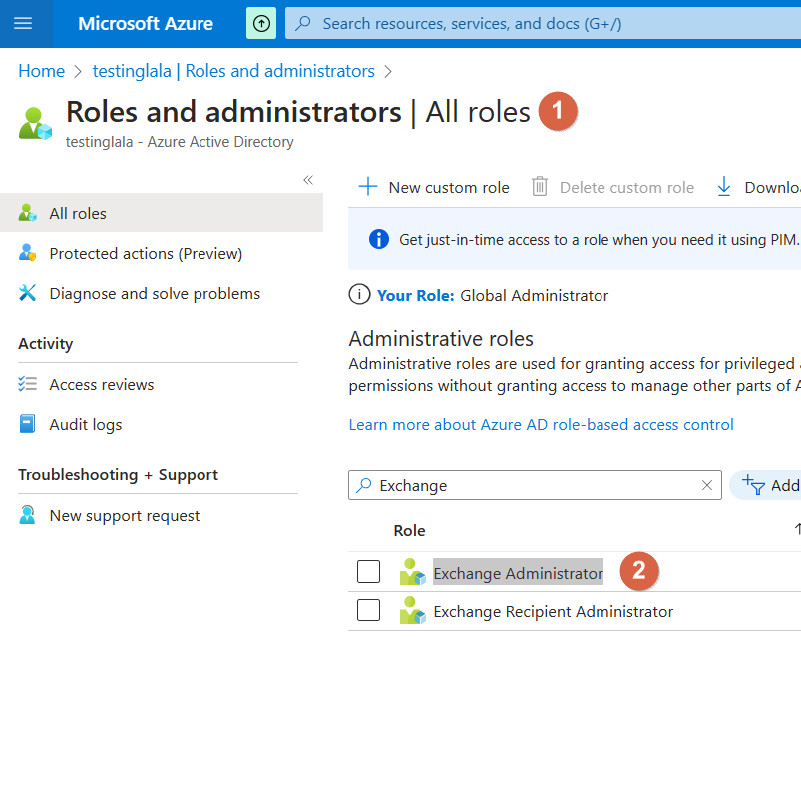
Task: Open the Exchange Administrator role
Action: [x=518, y=573]
